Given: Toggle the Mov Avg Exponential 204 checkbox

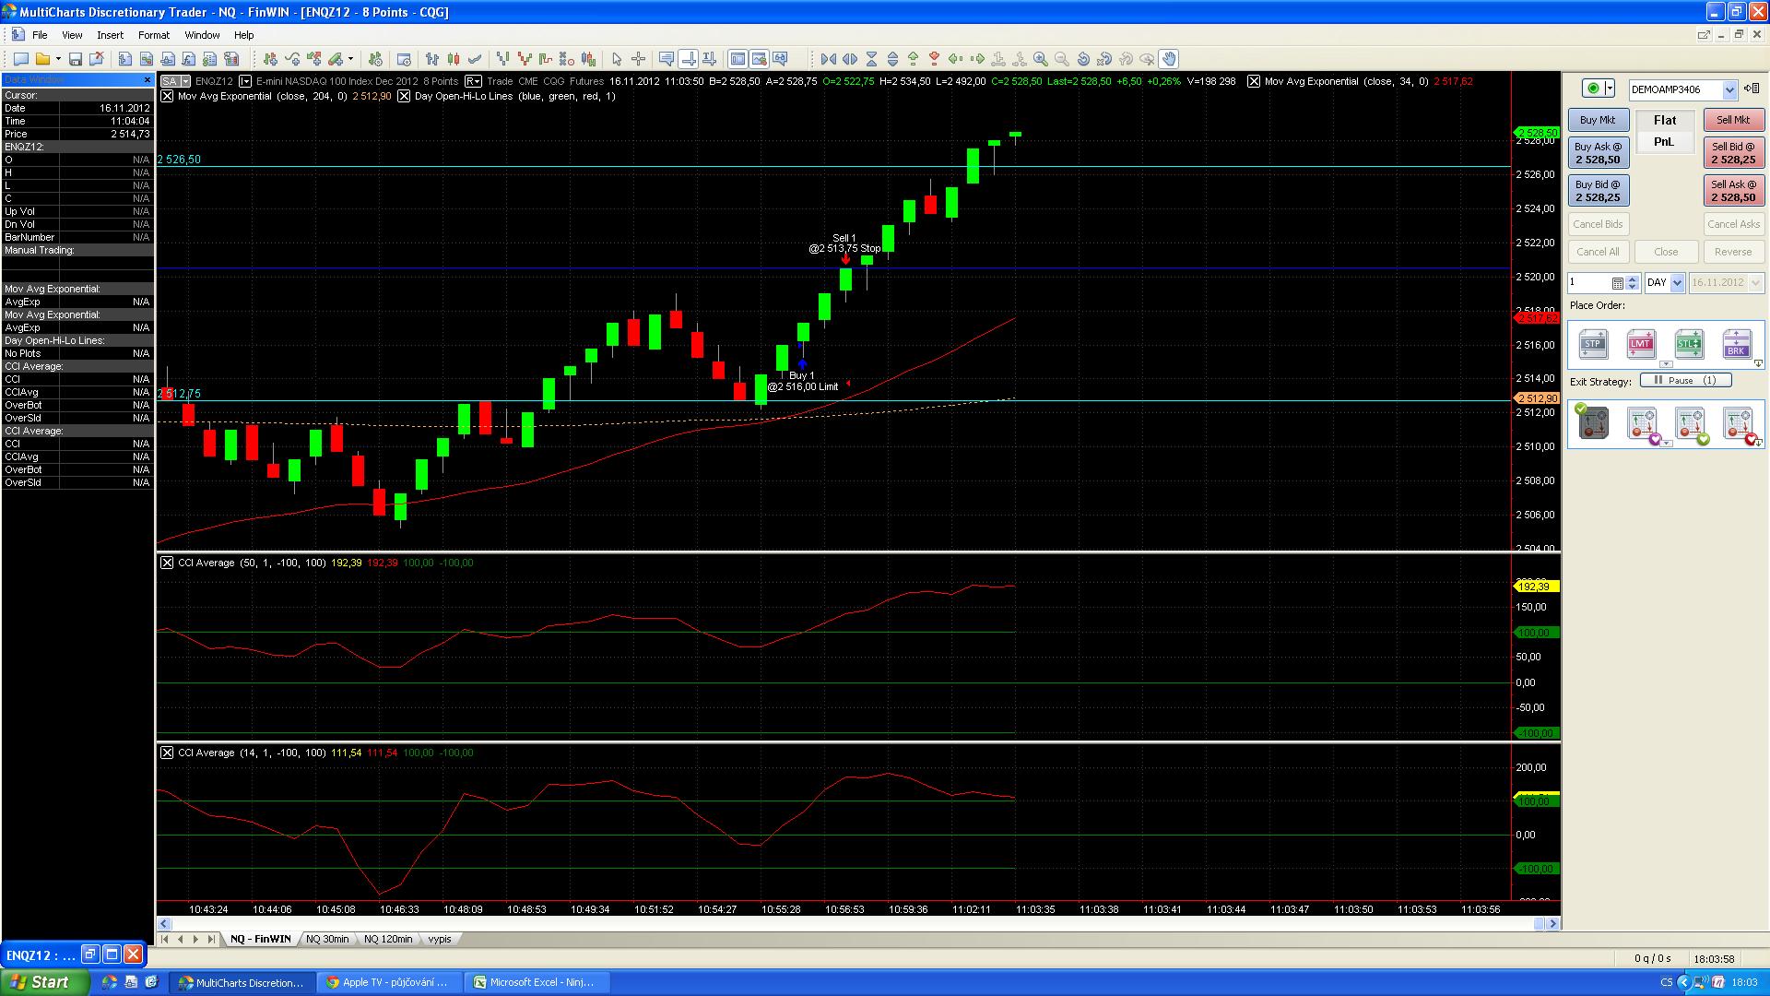Looking at the screenshot, I should pyautogui.click(x=167, y=96).
